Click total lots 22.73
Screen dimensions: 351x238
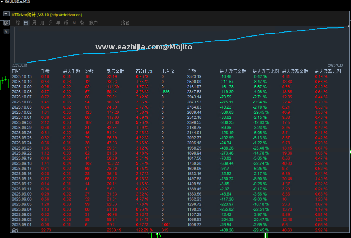point(46,230)
